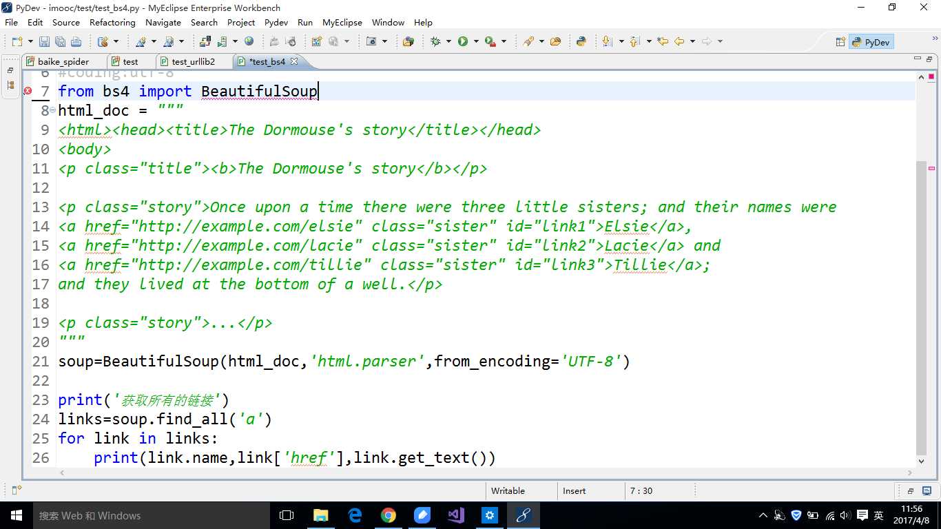Open the New file dropdown arrow
The width and height of the screenshot is (941, 529).
coord(29,42)
